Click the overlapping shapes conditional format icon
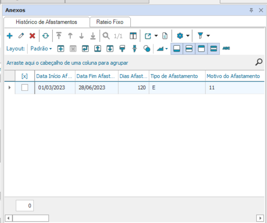This screenshot has width=267, height=223. pyautogui.click(x=147, y=49)
